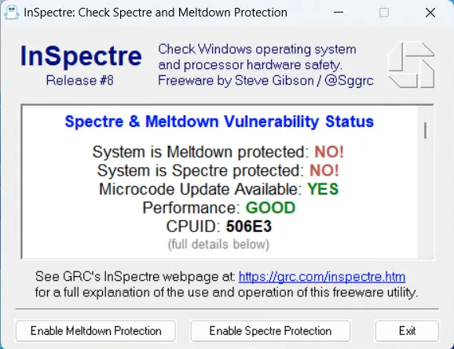Click the window title bar text
454x349 pixels.
point(156,13)
